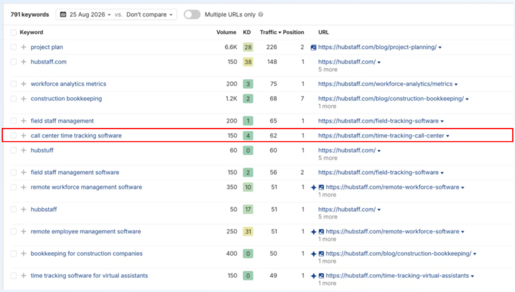Image resolution: width=515 pixels, height=292 pixels.
Task: Expand dropdown arrow for time-tracking-virtual-assistants URL
Action: point(472,276)
